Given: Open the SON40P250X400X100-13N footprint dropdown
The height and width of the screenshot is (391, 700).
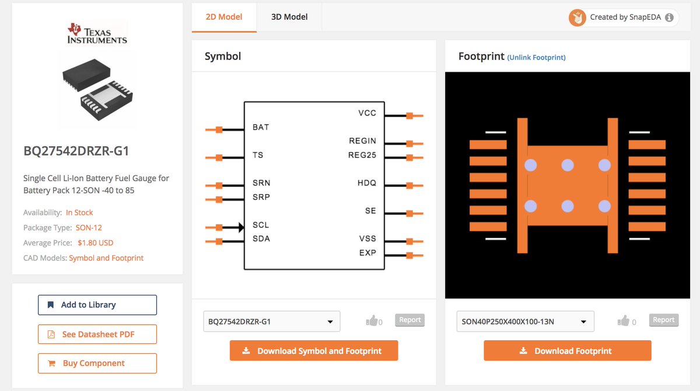Looking at the screenshot, I should [x=525, y=321].
